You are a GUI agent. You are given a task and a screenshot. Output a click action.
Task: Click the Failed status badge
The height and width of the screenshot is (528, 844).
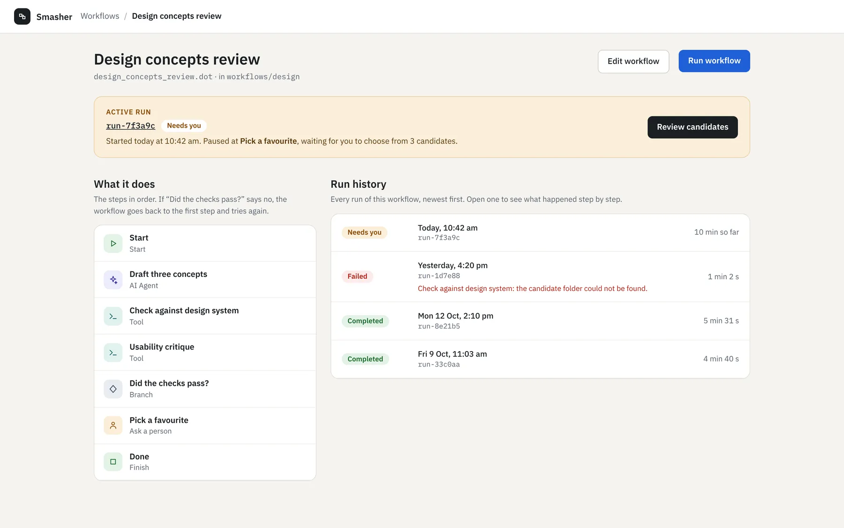tap(357, 276)
